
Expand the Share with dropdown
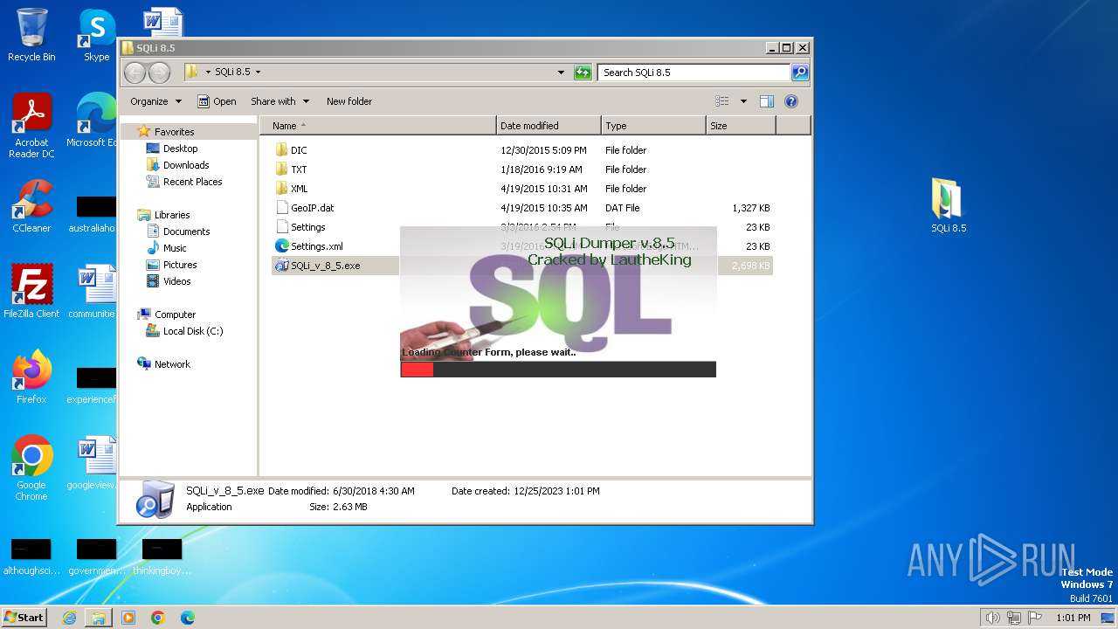point(279,101)
